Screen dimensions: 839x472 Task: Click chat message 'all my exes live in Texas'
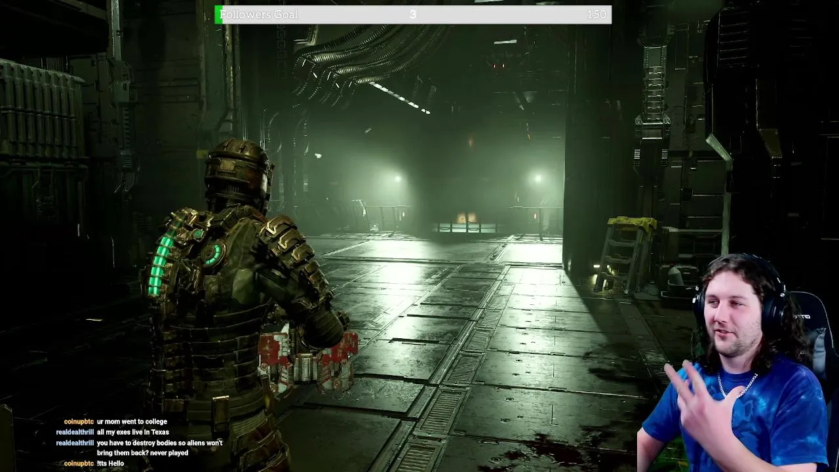(x=133, y=432)
